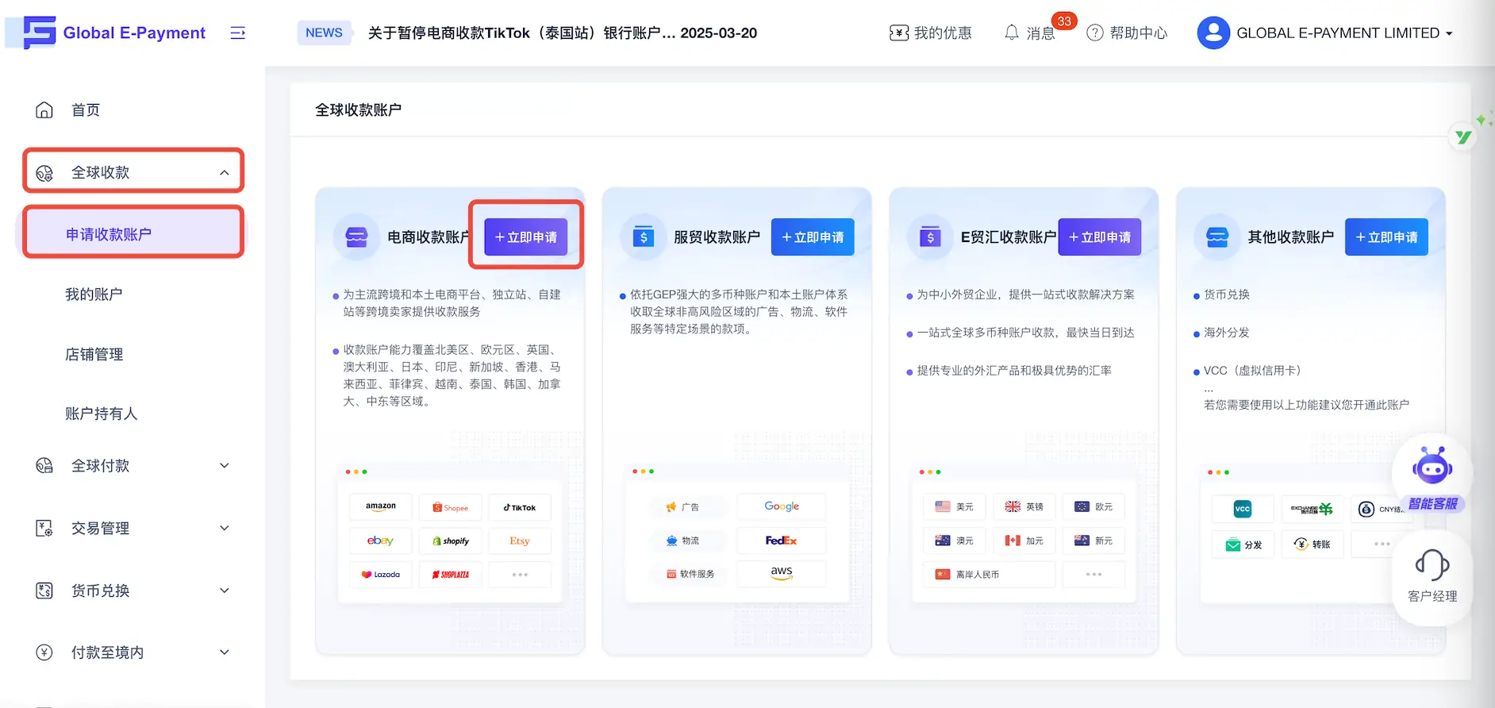Open the 我的优惠 coupon icon

[x=898, y=33]
